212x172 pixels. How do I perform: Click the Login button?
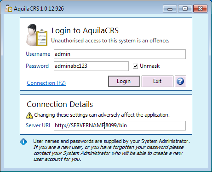(x=124, y=81)
